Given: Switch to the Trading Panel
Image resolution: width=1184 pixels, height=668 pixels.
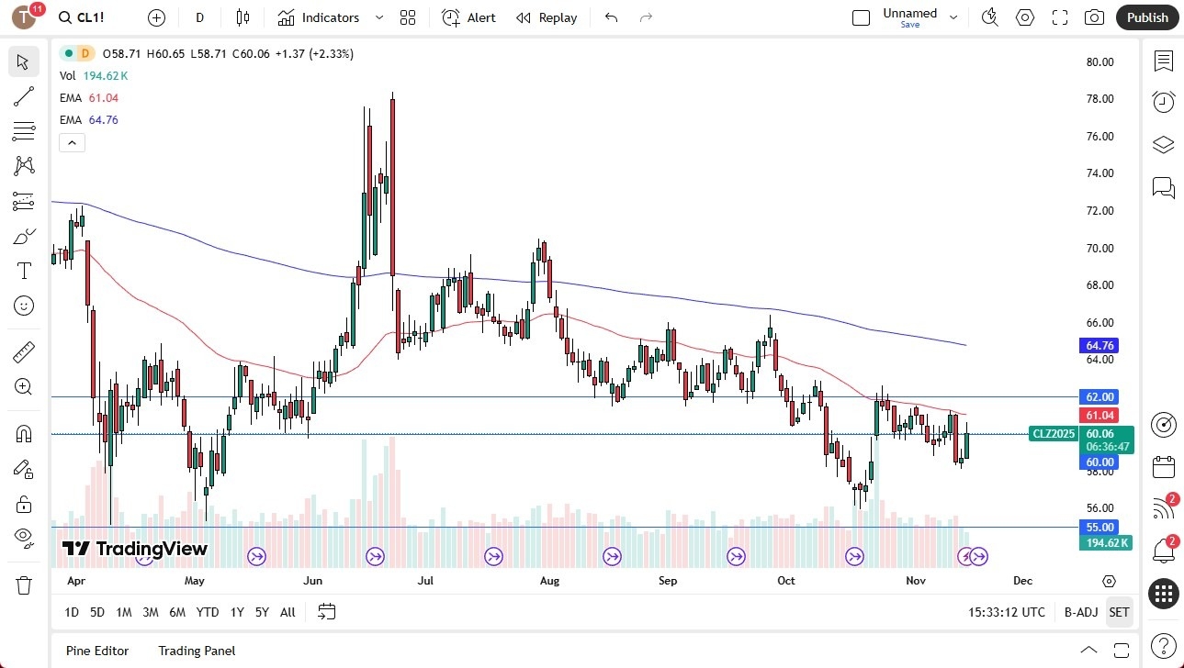Looking at the screenshot, I should [x=197, y=651].
